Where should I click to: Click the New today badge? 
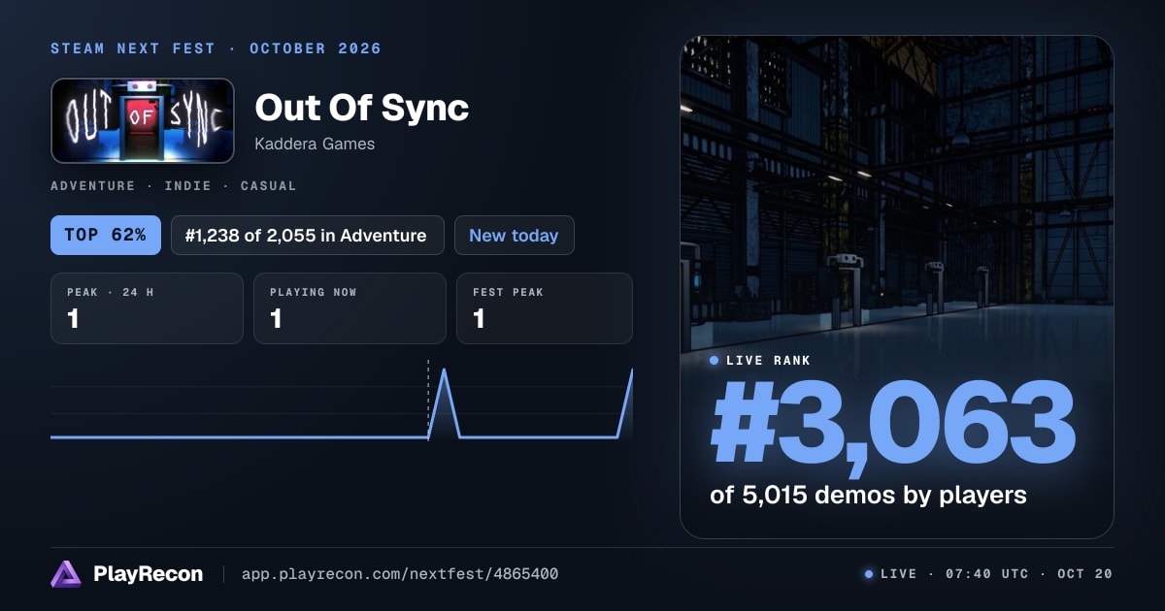514,235
